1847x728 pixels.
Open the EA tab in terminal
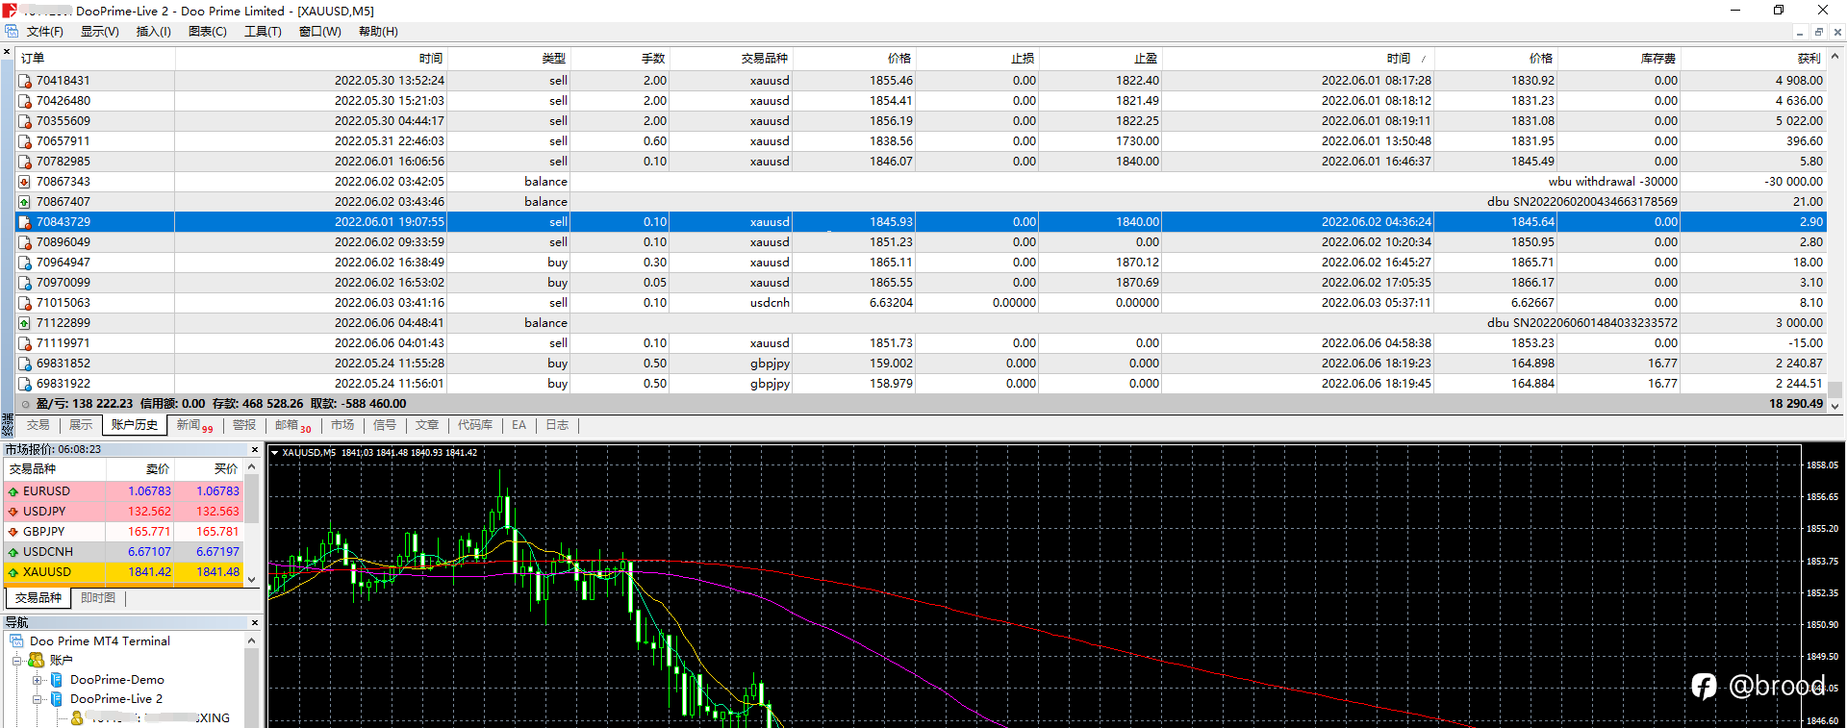519,425
